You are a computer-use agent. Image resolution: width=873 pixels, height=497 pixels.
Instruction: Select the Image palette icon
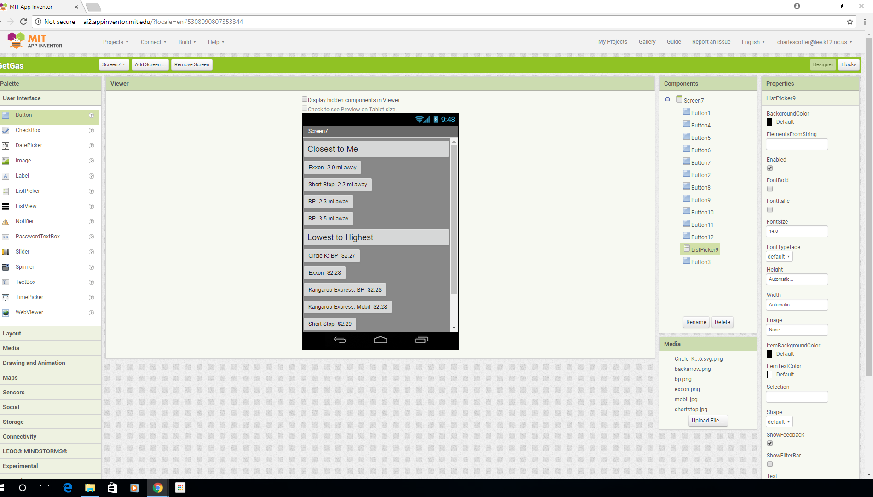(6, 161)
